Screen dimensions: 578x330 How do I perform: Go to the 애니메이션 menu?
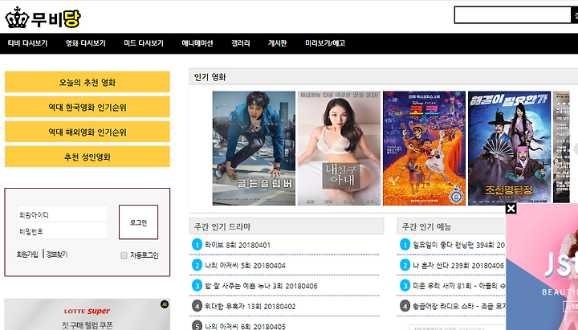coord(197,43)
